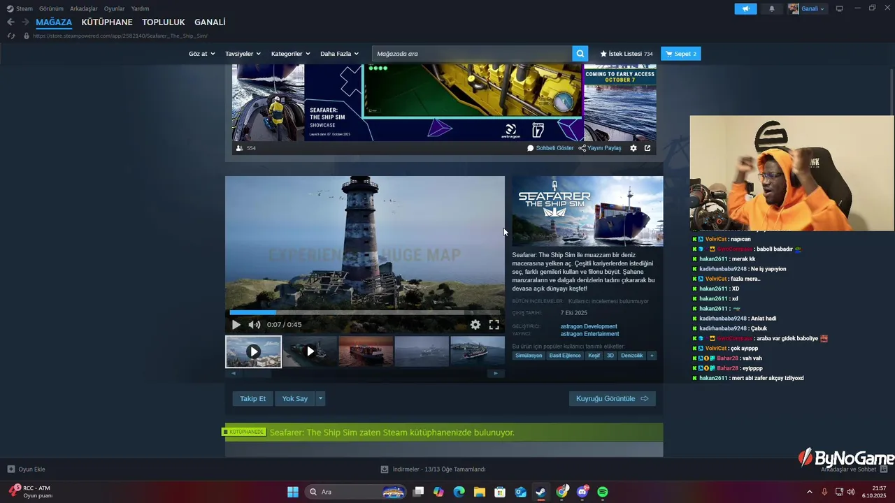Open the Görünüm menu
The height and width of the screenshot is (503, 895).
point(51,9)
